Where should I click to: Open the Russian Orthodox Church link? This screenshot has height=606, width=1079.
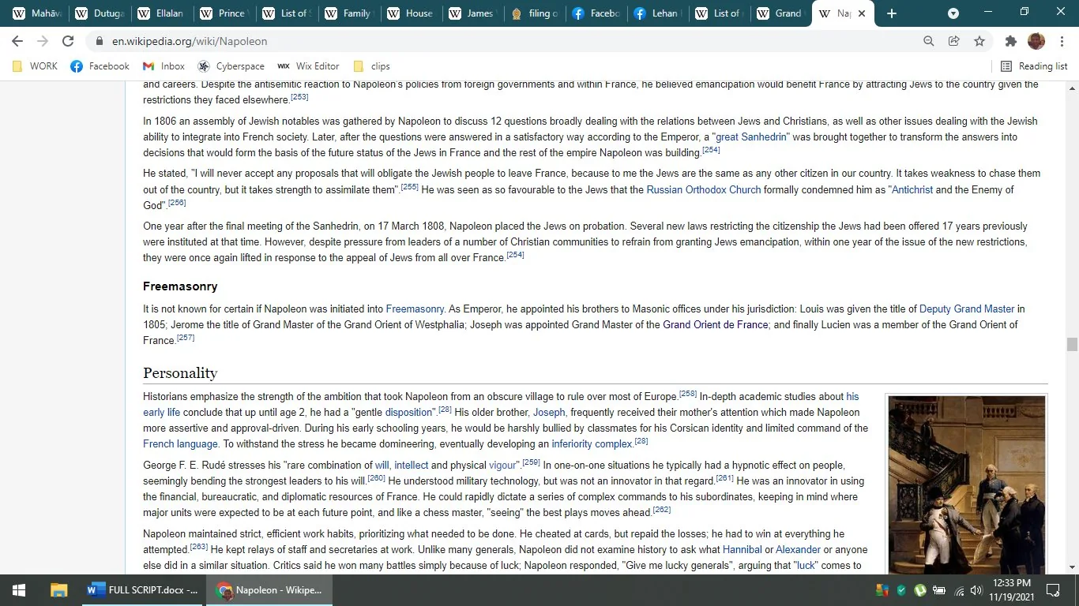[x=704, y=190]
